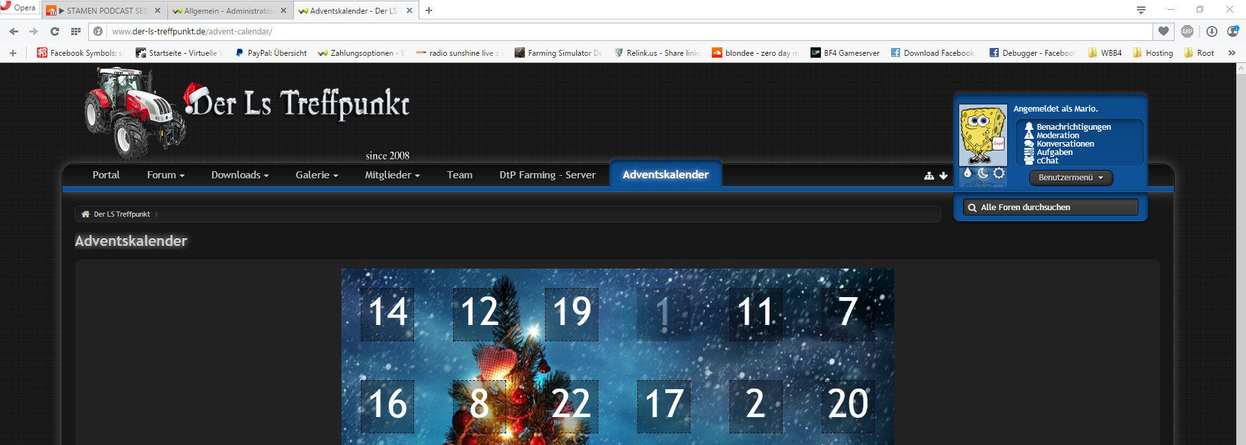Open the Team menu item

click(x=459, y=175)
